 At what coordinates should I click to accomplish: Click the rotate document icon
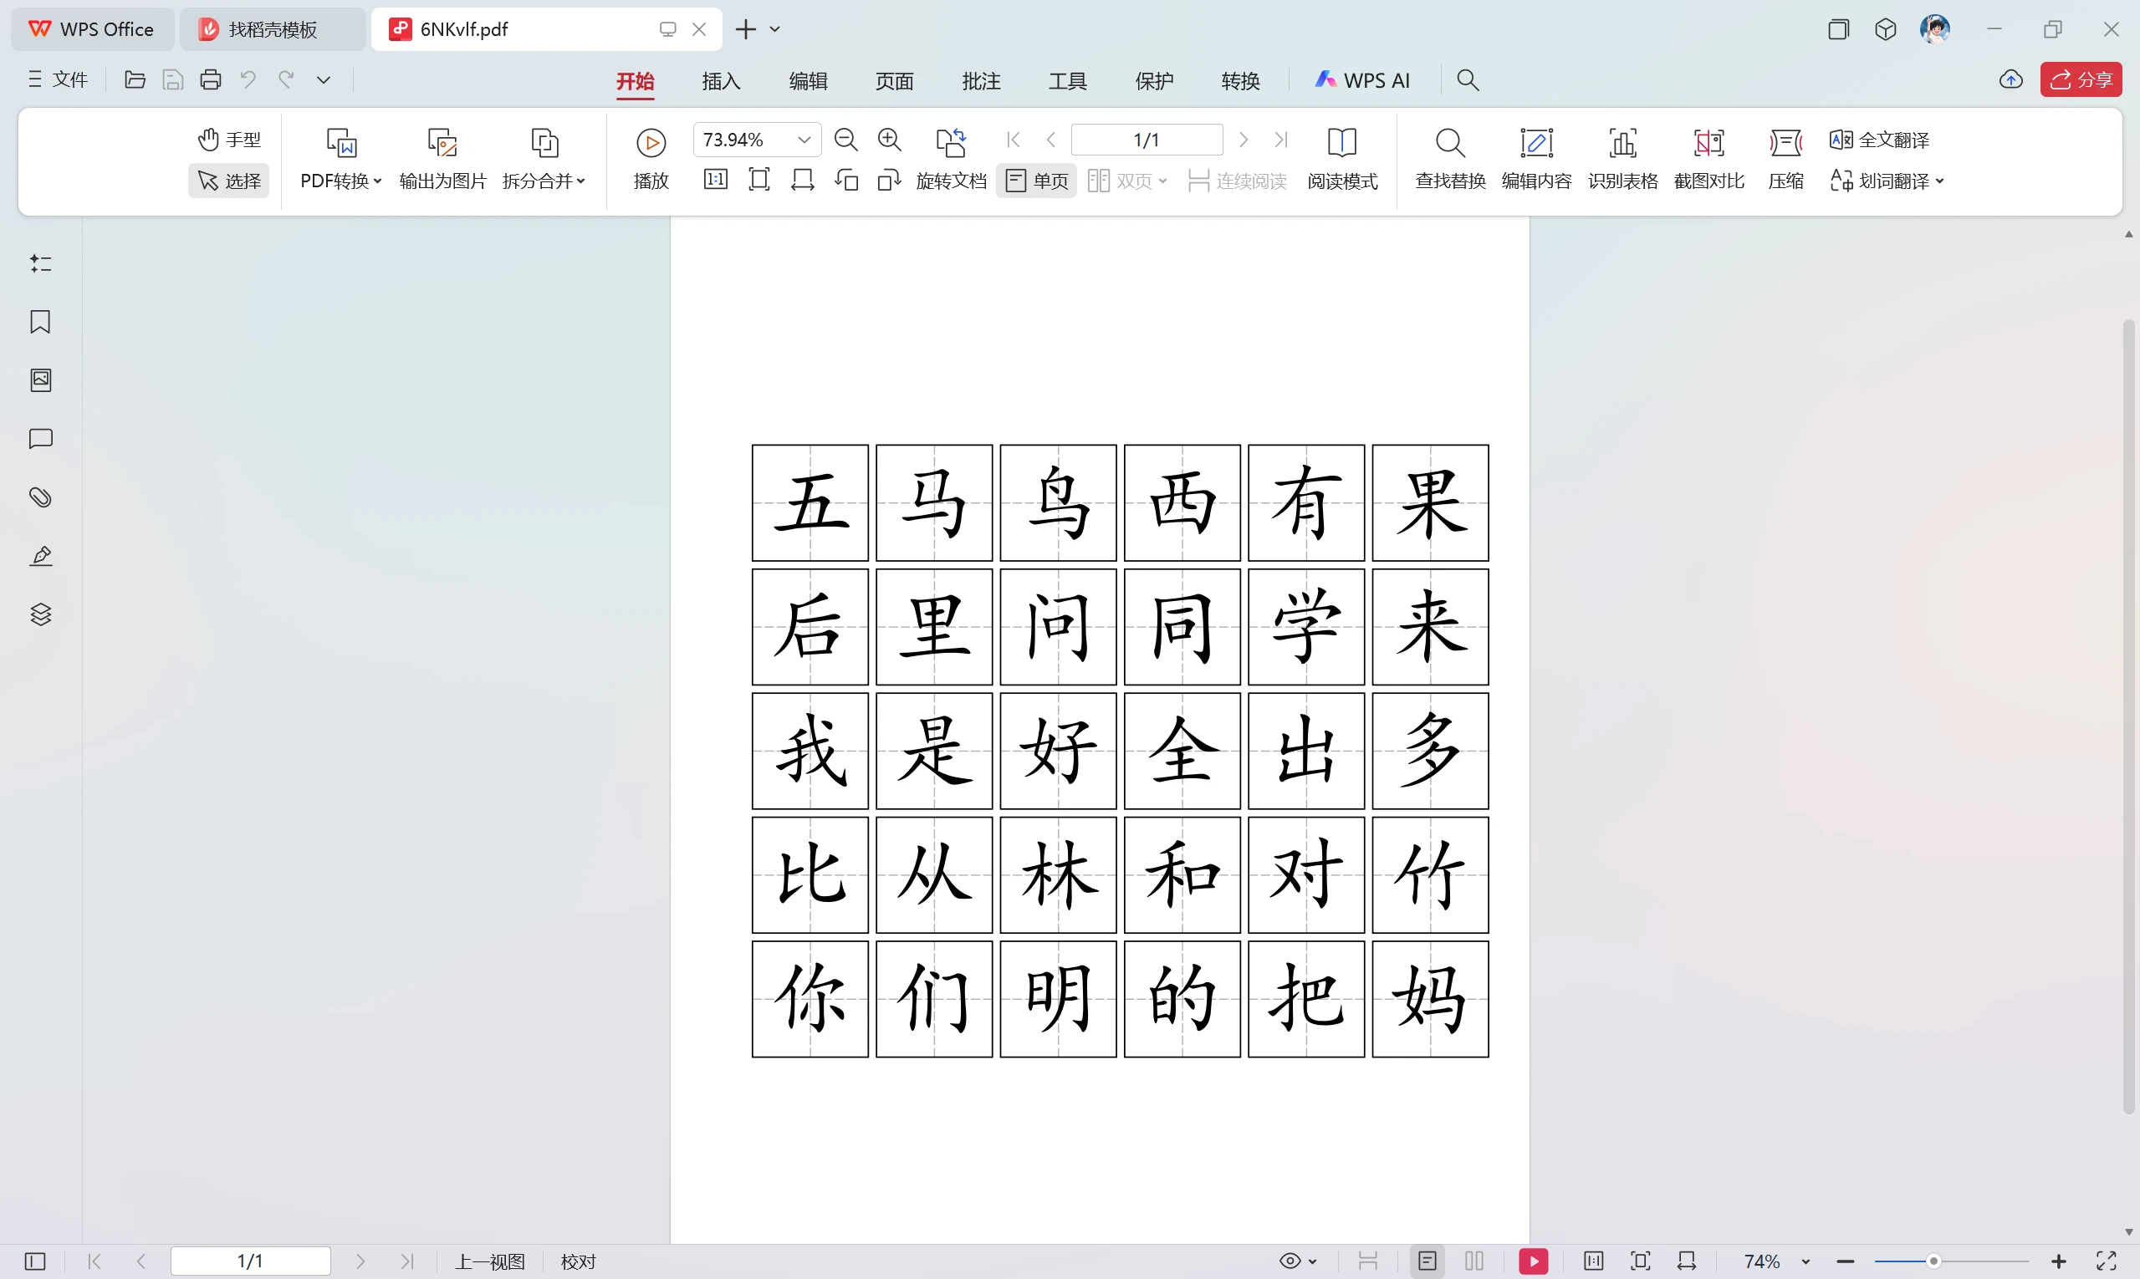tap(950, 142)
